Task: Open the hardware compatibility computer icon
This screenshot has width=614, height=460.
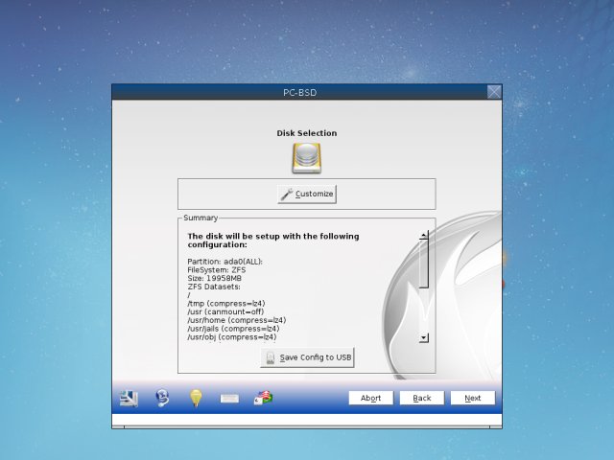Action: [129, 399]
